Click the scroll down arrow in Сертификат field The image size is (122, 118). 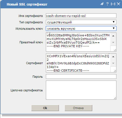(x=113, y=63)
